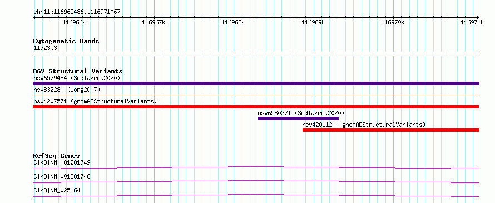Select the SIK3|NM_025164 magenta gene line

click(x=256, y=195)
